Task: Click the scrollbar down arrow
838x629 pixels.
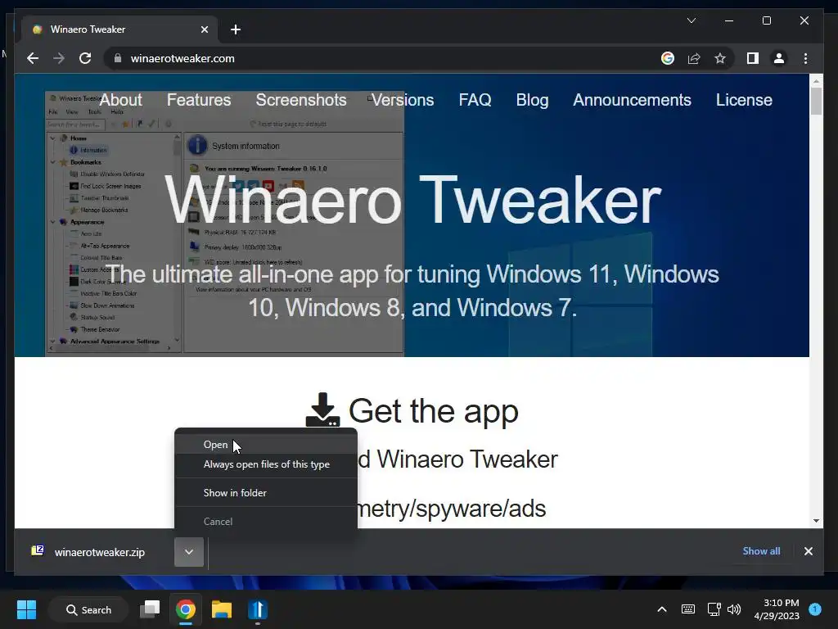Action: tap(816, 520)
